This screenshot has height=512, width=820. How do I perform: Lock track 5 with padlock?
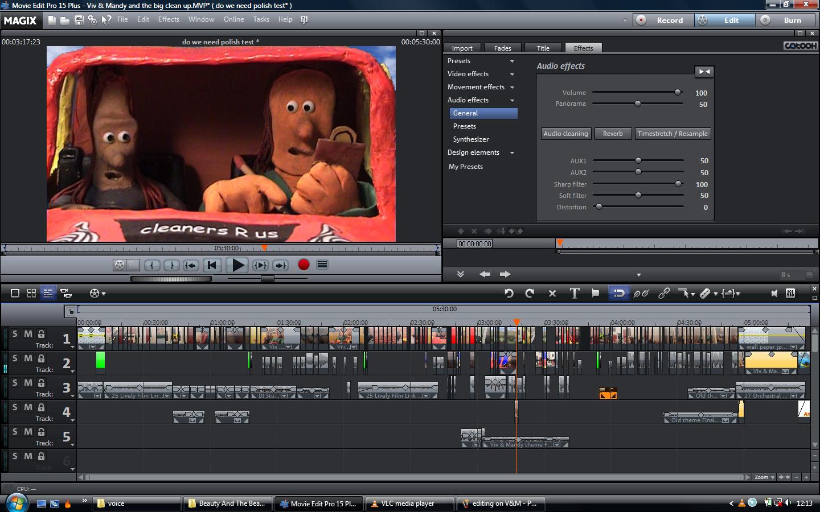(x=41, y=432)
